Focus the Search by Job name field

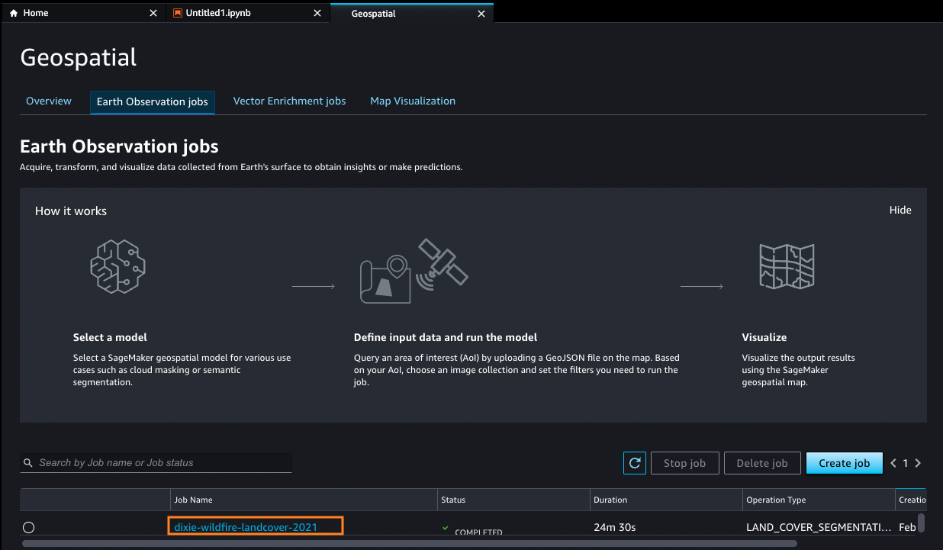coord(156,463)
